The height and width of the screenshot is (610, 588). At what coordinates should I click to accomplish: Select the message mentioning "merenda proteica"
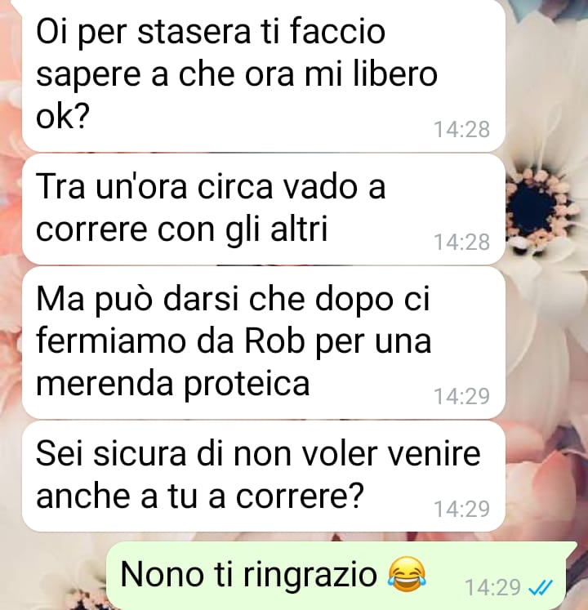click(264, 343)
